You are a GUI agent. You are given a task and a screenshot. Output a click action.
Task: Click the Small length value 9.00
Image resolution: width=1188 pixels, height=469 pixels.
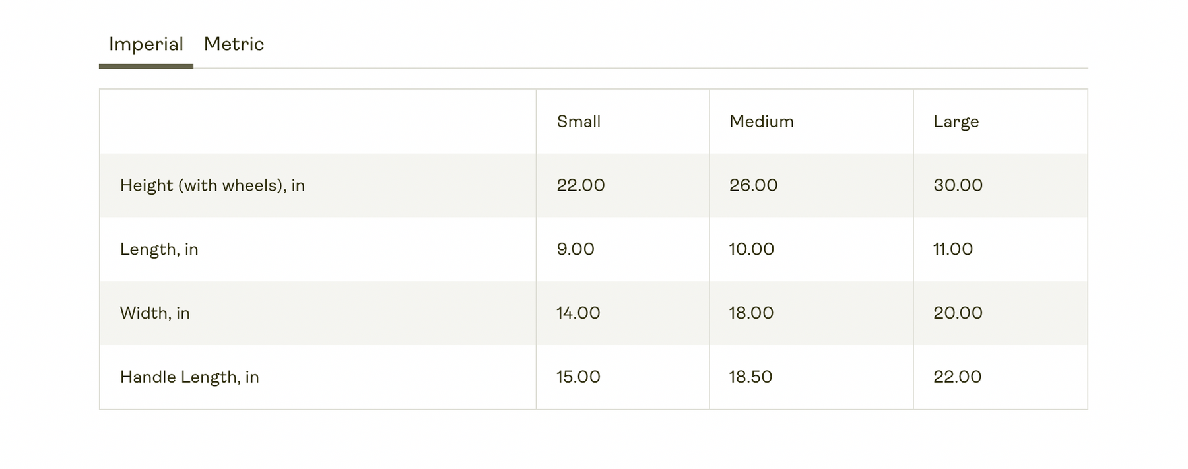click(575, 249)
